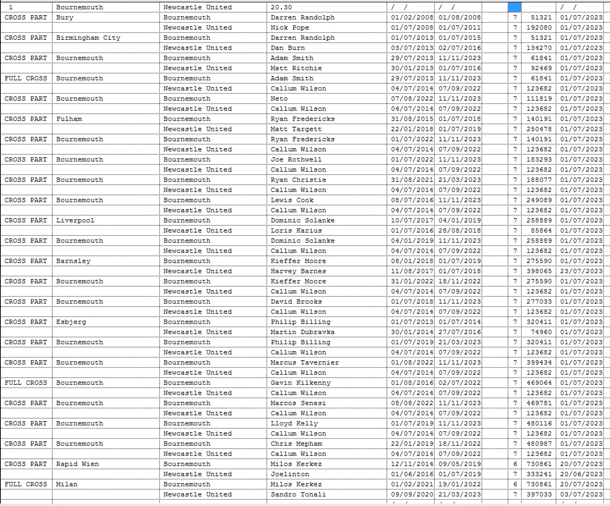Click ID value 399434
The height and width of the screenshot is (506, 610).
coord(539,363)
